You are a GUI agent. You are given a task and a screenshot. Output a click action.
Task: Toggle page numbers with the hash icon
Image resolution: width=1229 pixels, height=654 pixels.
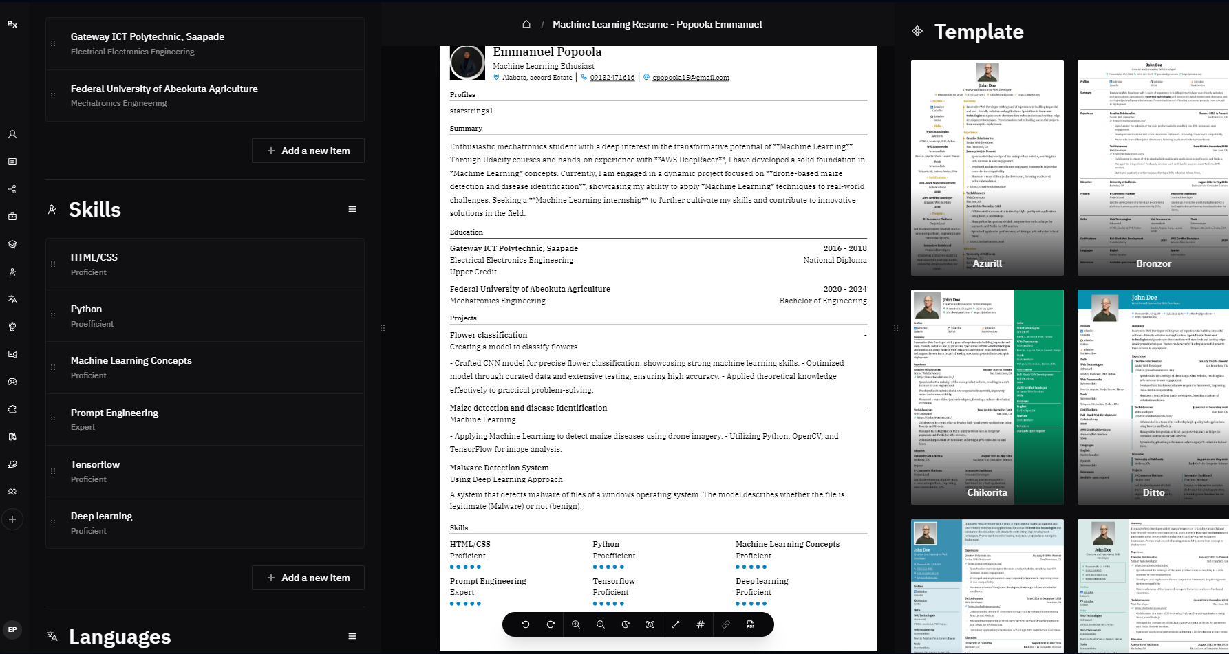click(701, 624)
